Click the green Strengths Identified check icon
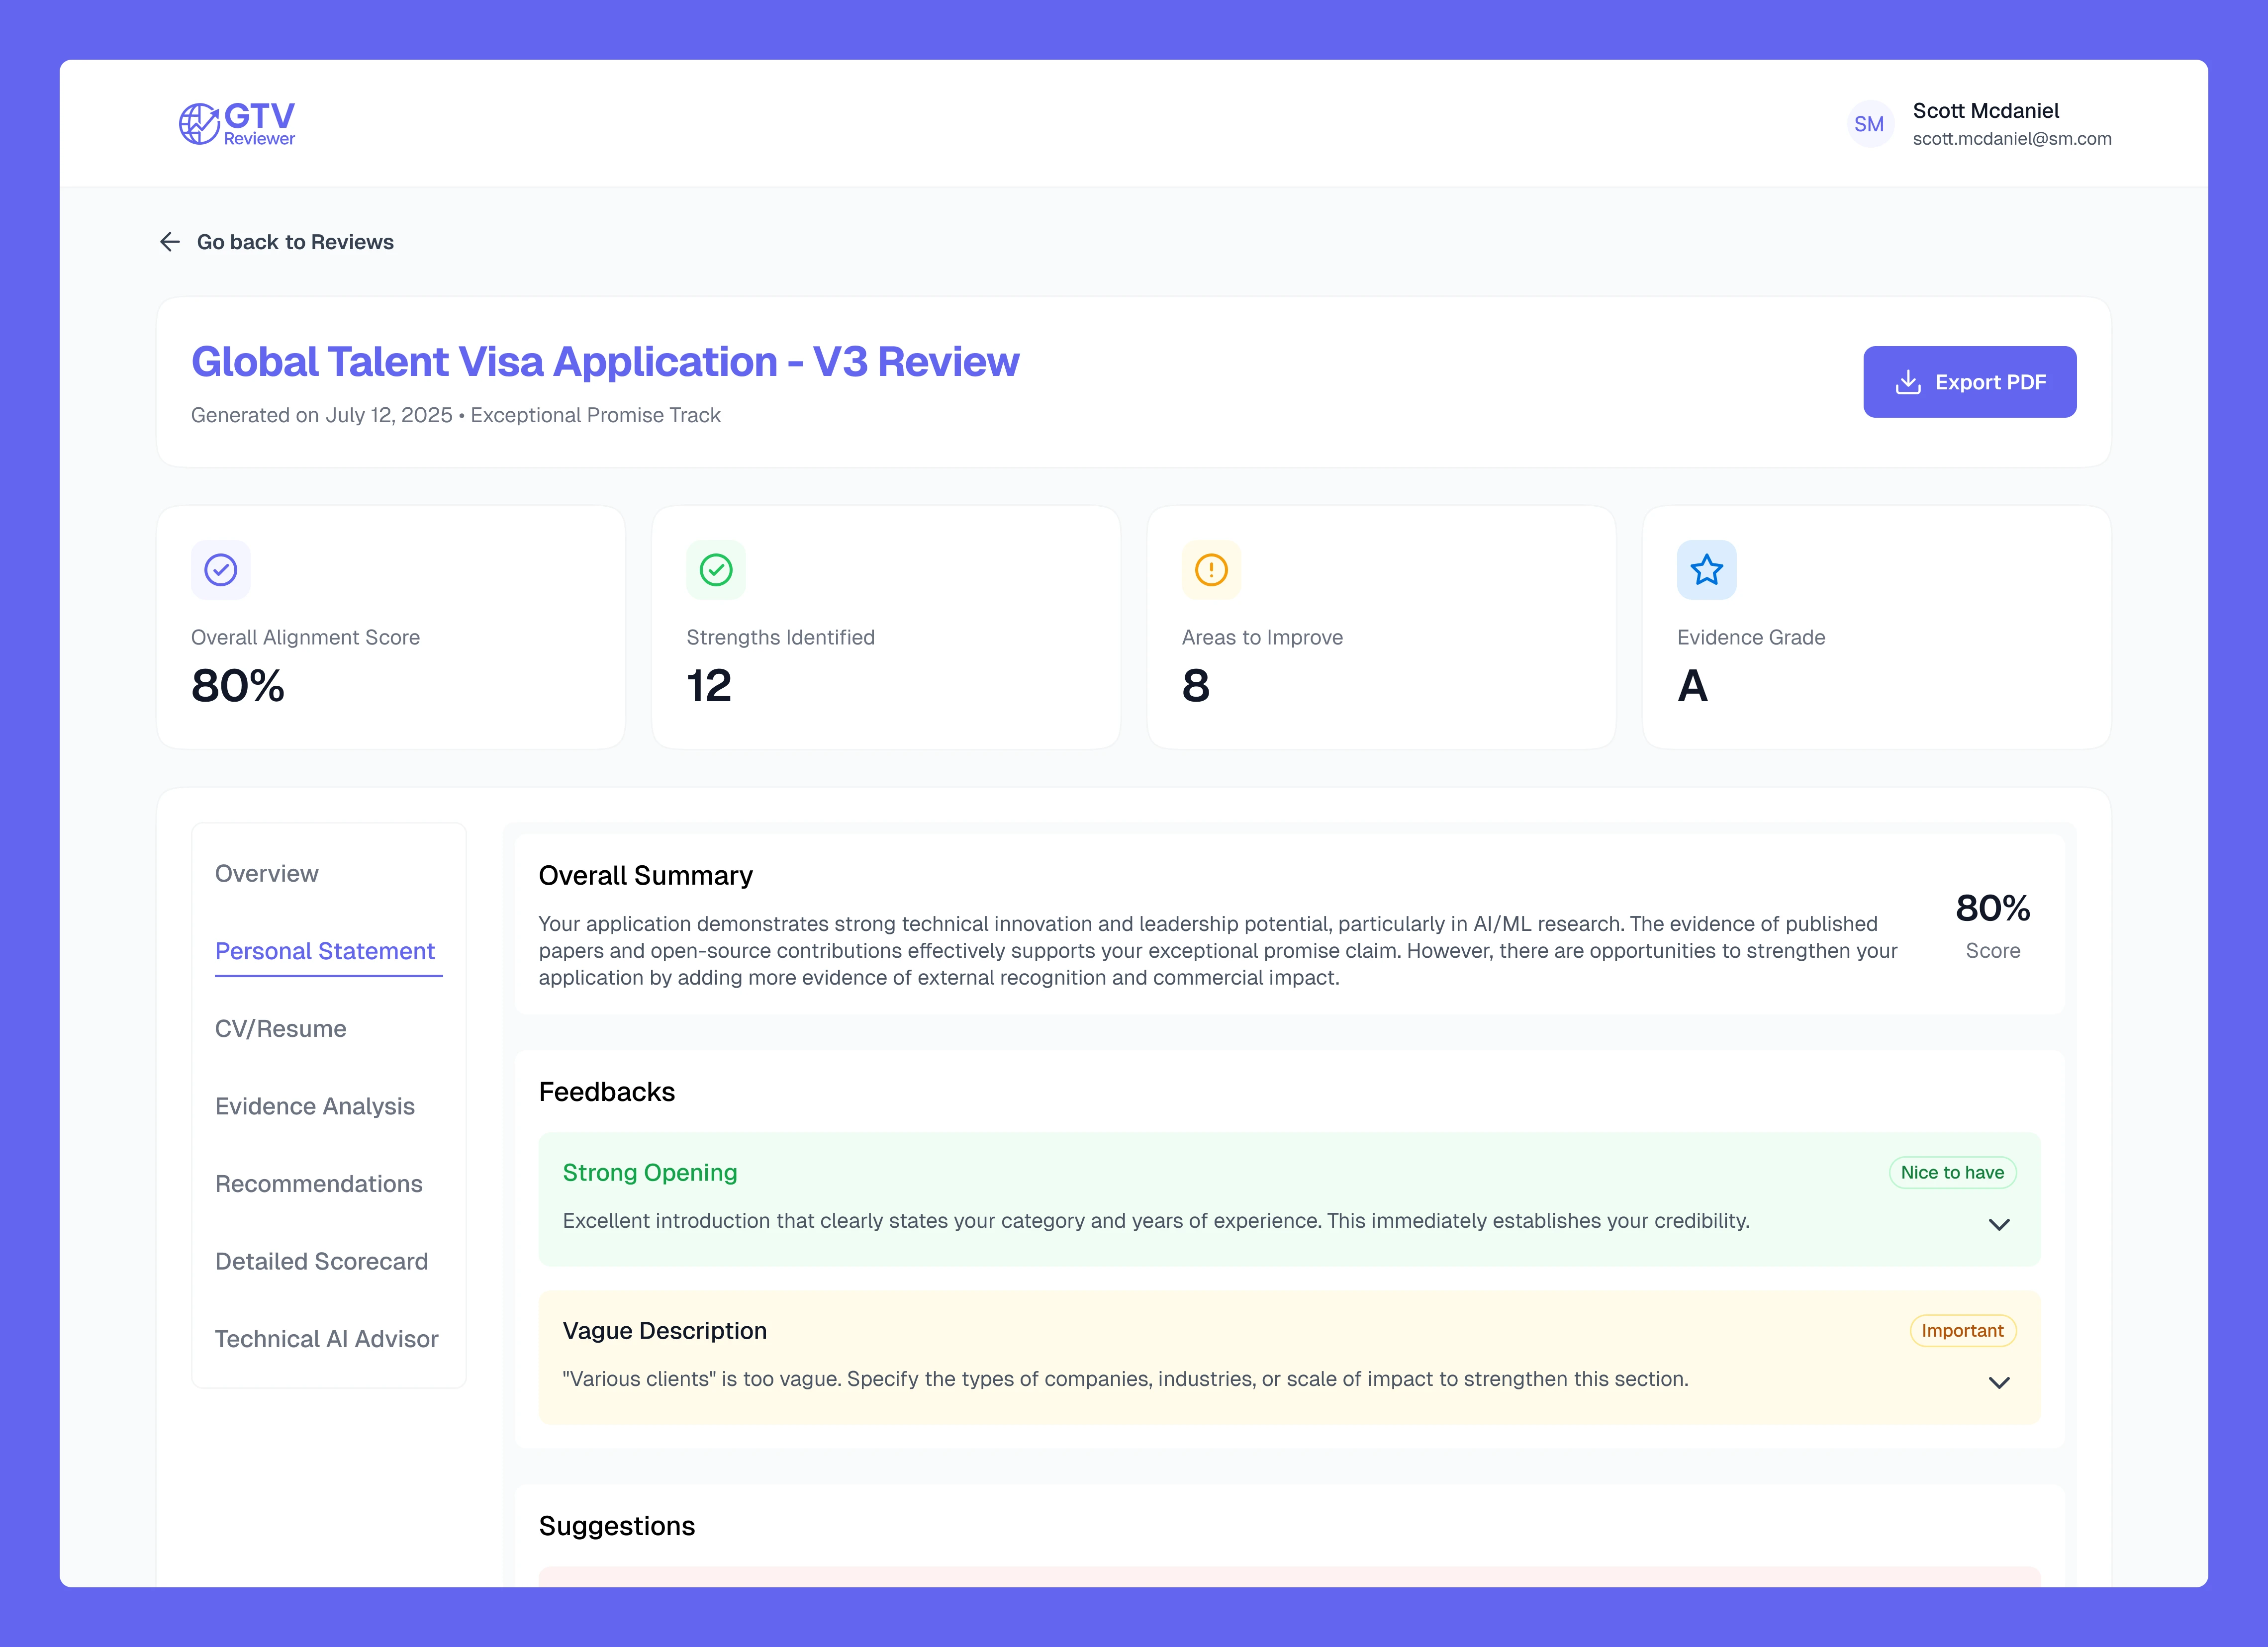 716,570
